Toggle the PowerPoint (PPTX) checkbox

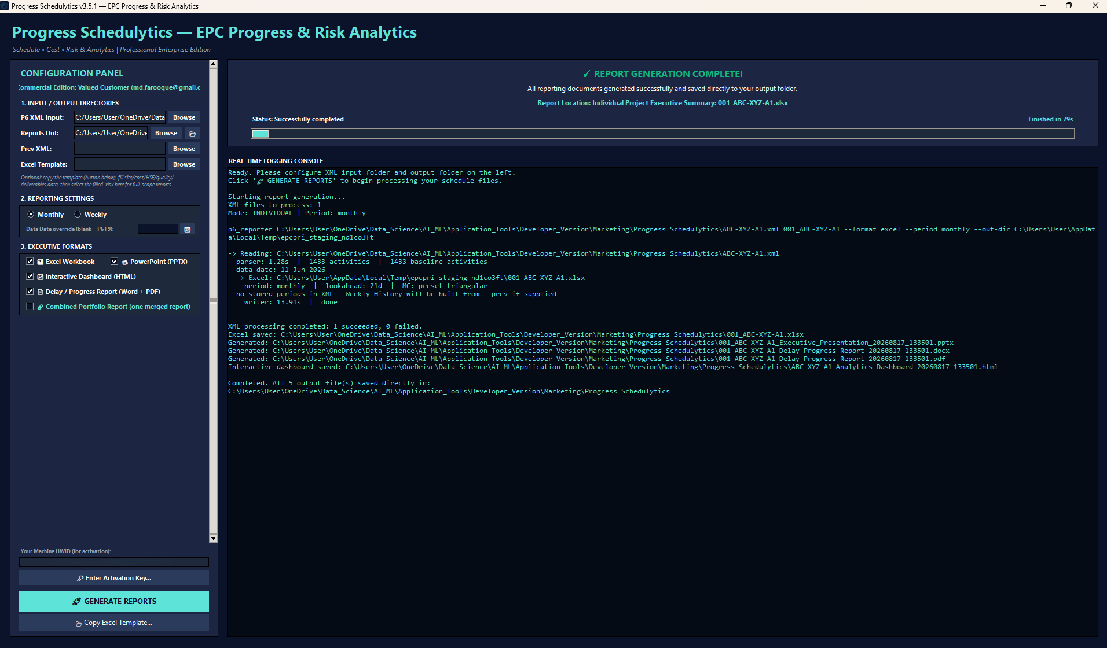(x=115, y=262)
